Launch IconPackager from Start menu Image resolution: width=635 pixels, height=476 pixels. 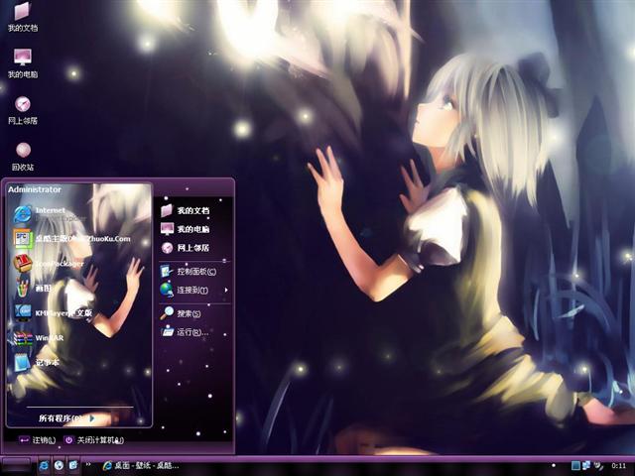(x=49, y=264)
